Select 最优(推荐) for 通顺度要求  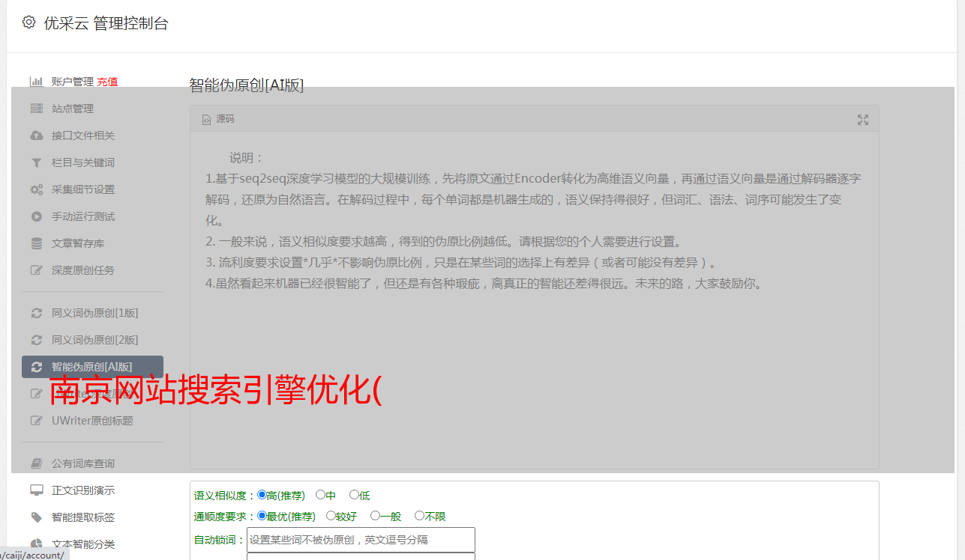tap(262, 516)
